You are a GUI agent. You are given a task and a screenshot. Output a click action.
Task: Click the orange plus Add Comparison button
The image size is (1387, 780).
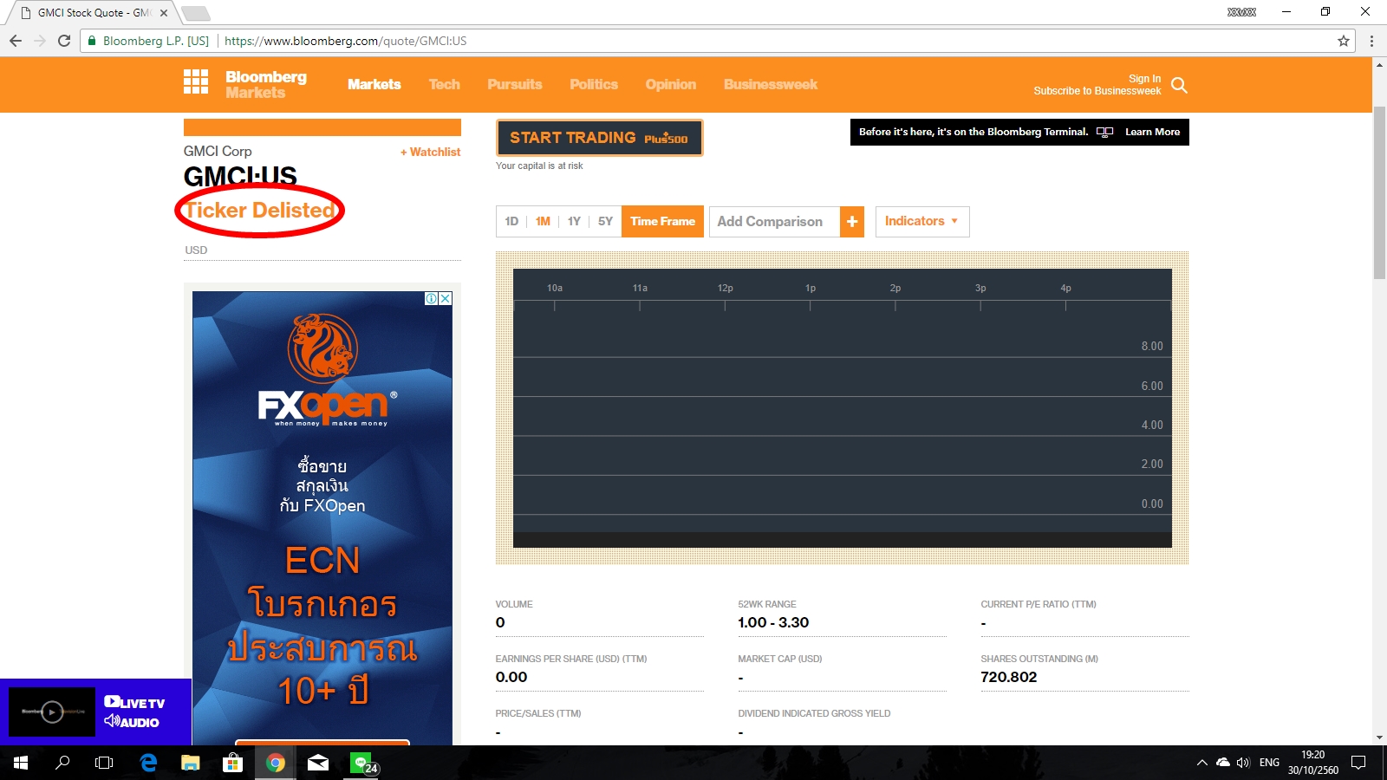click(x=852, y=222)
